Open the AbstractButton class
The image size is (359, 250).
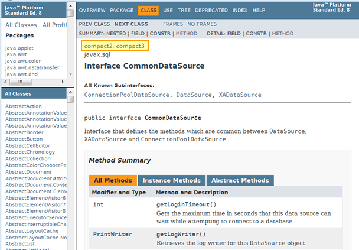(x=24, y=139)
